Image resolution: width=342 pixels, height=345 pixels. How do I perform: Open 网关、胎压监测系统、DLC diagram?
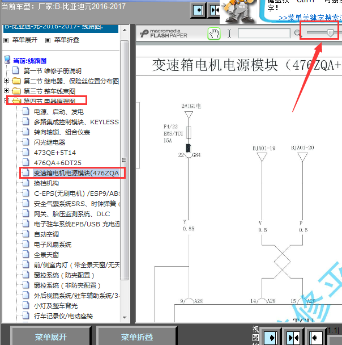tap(72, 214)
